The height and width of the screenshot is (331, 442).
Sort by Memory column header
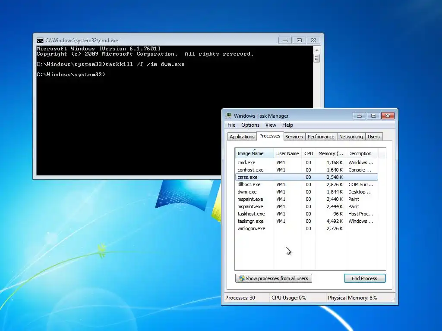[331, 153]
